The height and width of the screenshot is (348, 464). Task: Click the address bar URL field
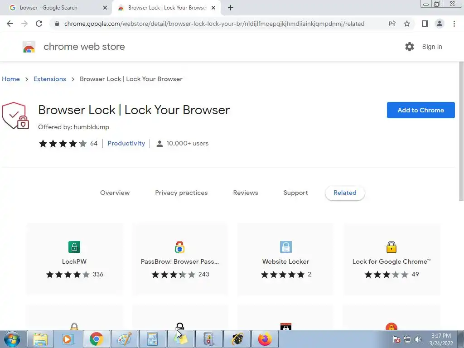tap(214, 24)
